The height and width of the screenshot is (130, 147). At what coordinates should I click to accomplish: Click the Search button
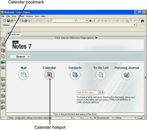point(21,56)
